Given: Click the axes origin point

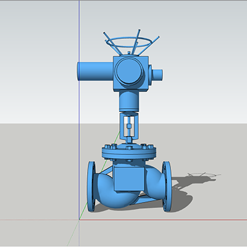Looking at the screenshot, I should 79,220.
